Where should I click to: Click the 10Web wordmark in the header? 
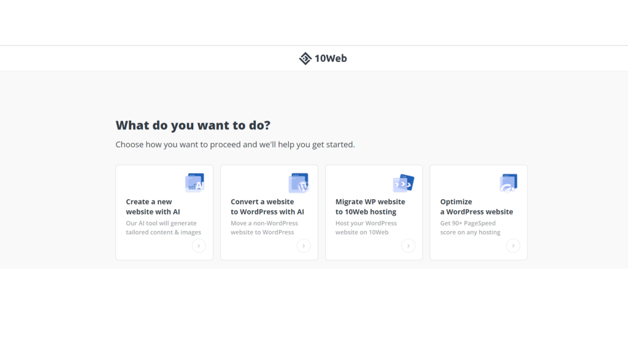[x=331, y=58]
